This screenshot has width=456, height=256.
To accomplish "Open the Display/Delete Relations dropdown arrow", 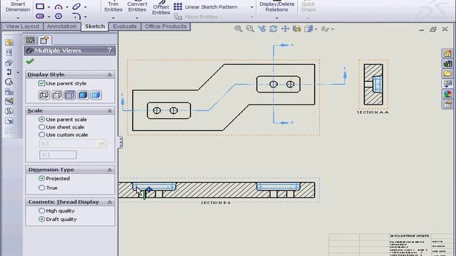I will (276, 18).
